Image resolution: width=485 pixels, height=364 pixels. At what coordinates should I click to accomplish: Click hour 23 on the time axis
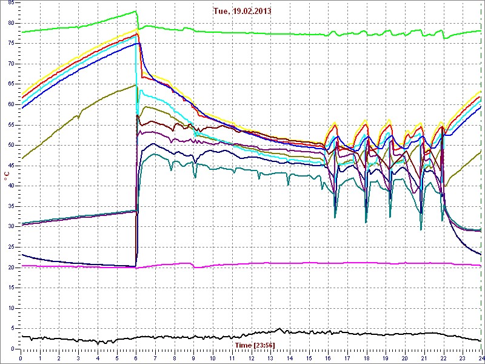463,358
